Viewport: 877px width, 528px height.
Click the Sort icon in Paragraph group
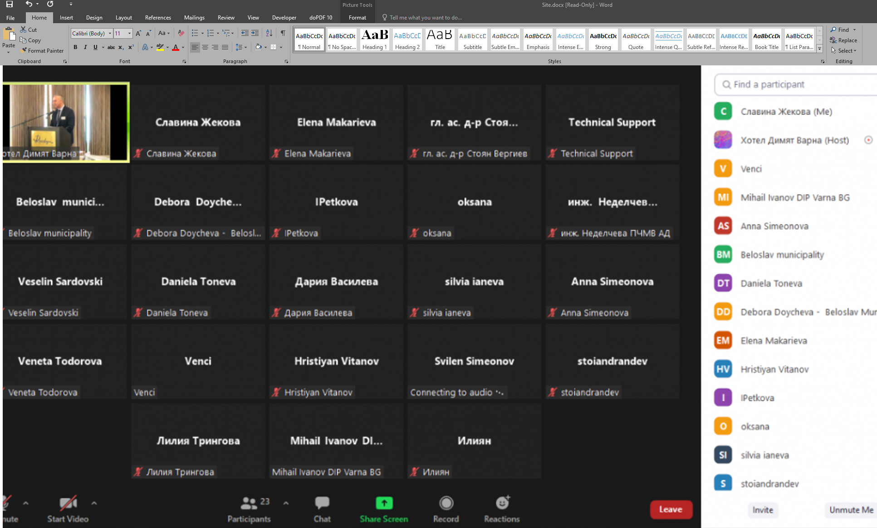click(269, 33)
